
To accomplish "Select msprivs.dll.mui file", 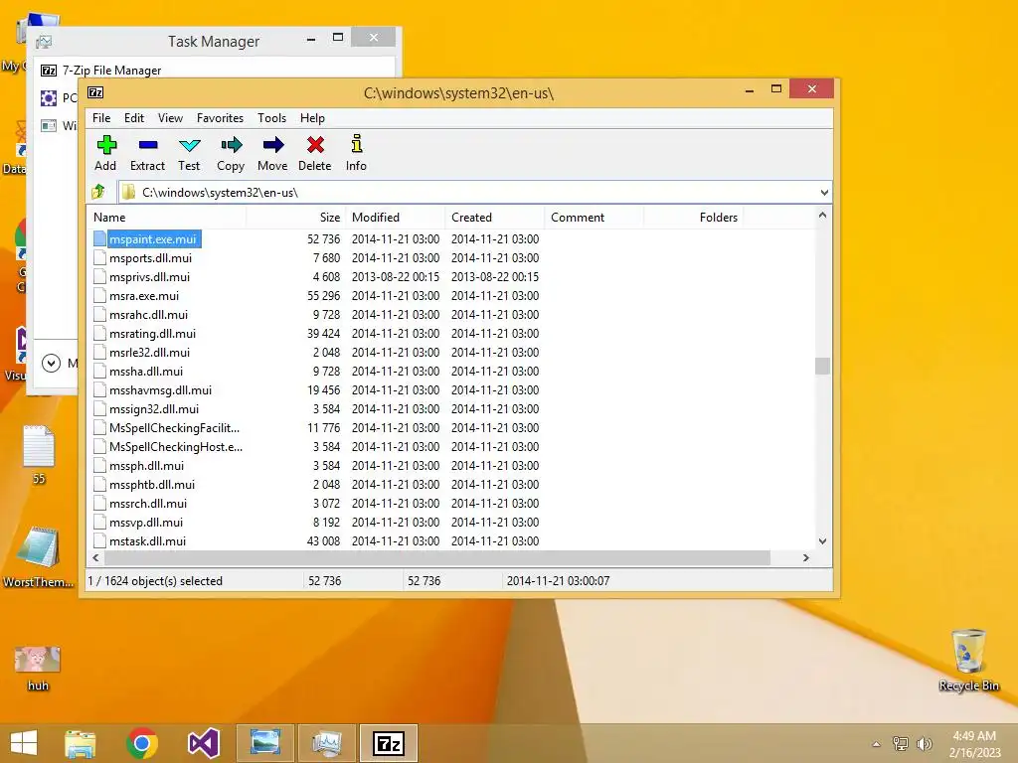I will [149, 277].
